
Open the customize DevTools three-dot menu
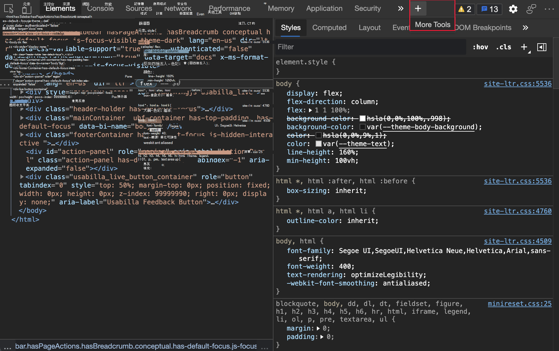point(549,9)
